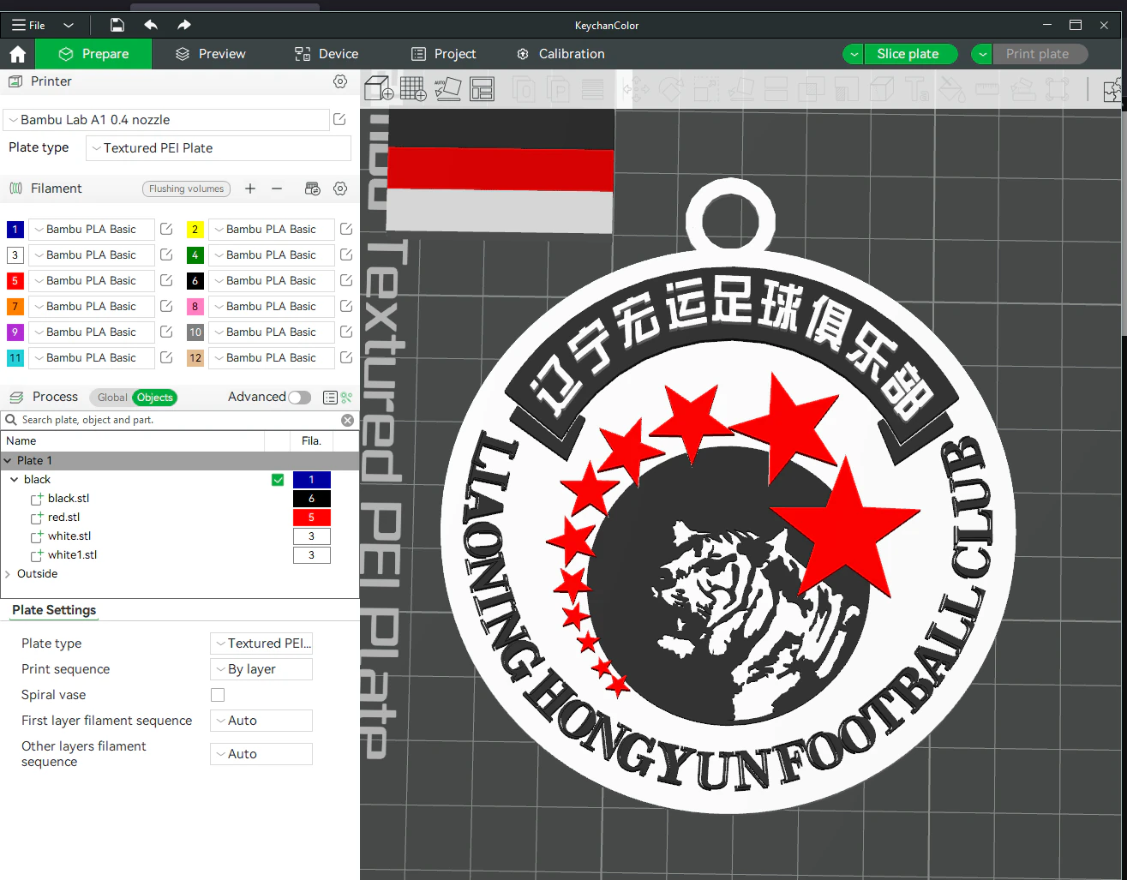Open Other layers filament sequence dropdown
This screenshot has height=880, width=1127.
(261, 754)
